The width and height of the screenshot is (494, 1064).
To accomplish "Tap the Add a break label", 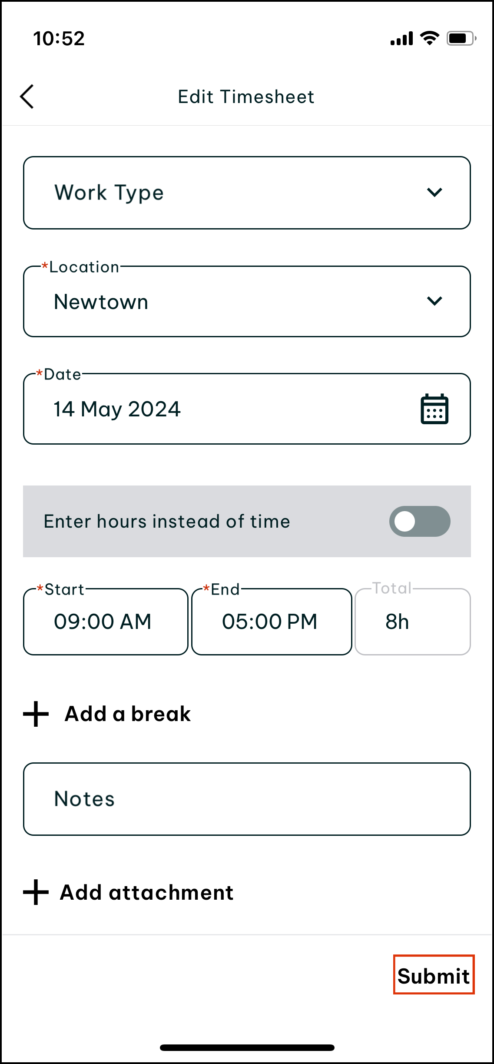I will click(128, 714).
